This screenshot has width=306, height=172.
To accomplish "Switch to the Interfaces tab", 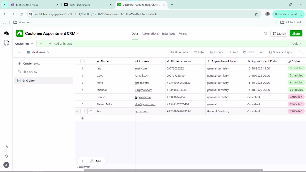I will [169, 33].
